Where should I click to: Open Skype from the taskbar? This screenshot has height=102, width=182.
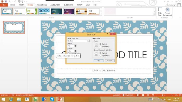coord(52,99)
